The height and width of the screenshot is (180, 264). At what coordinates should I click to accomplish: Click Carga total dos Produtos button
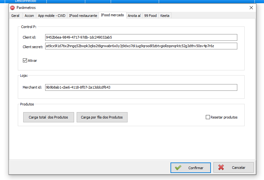pos(48,117)
